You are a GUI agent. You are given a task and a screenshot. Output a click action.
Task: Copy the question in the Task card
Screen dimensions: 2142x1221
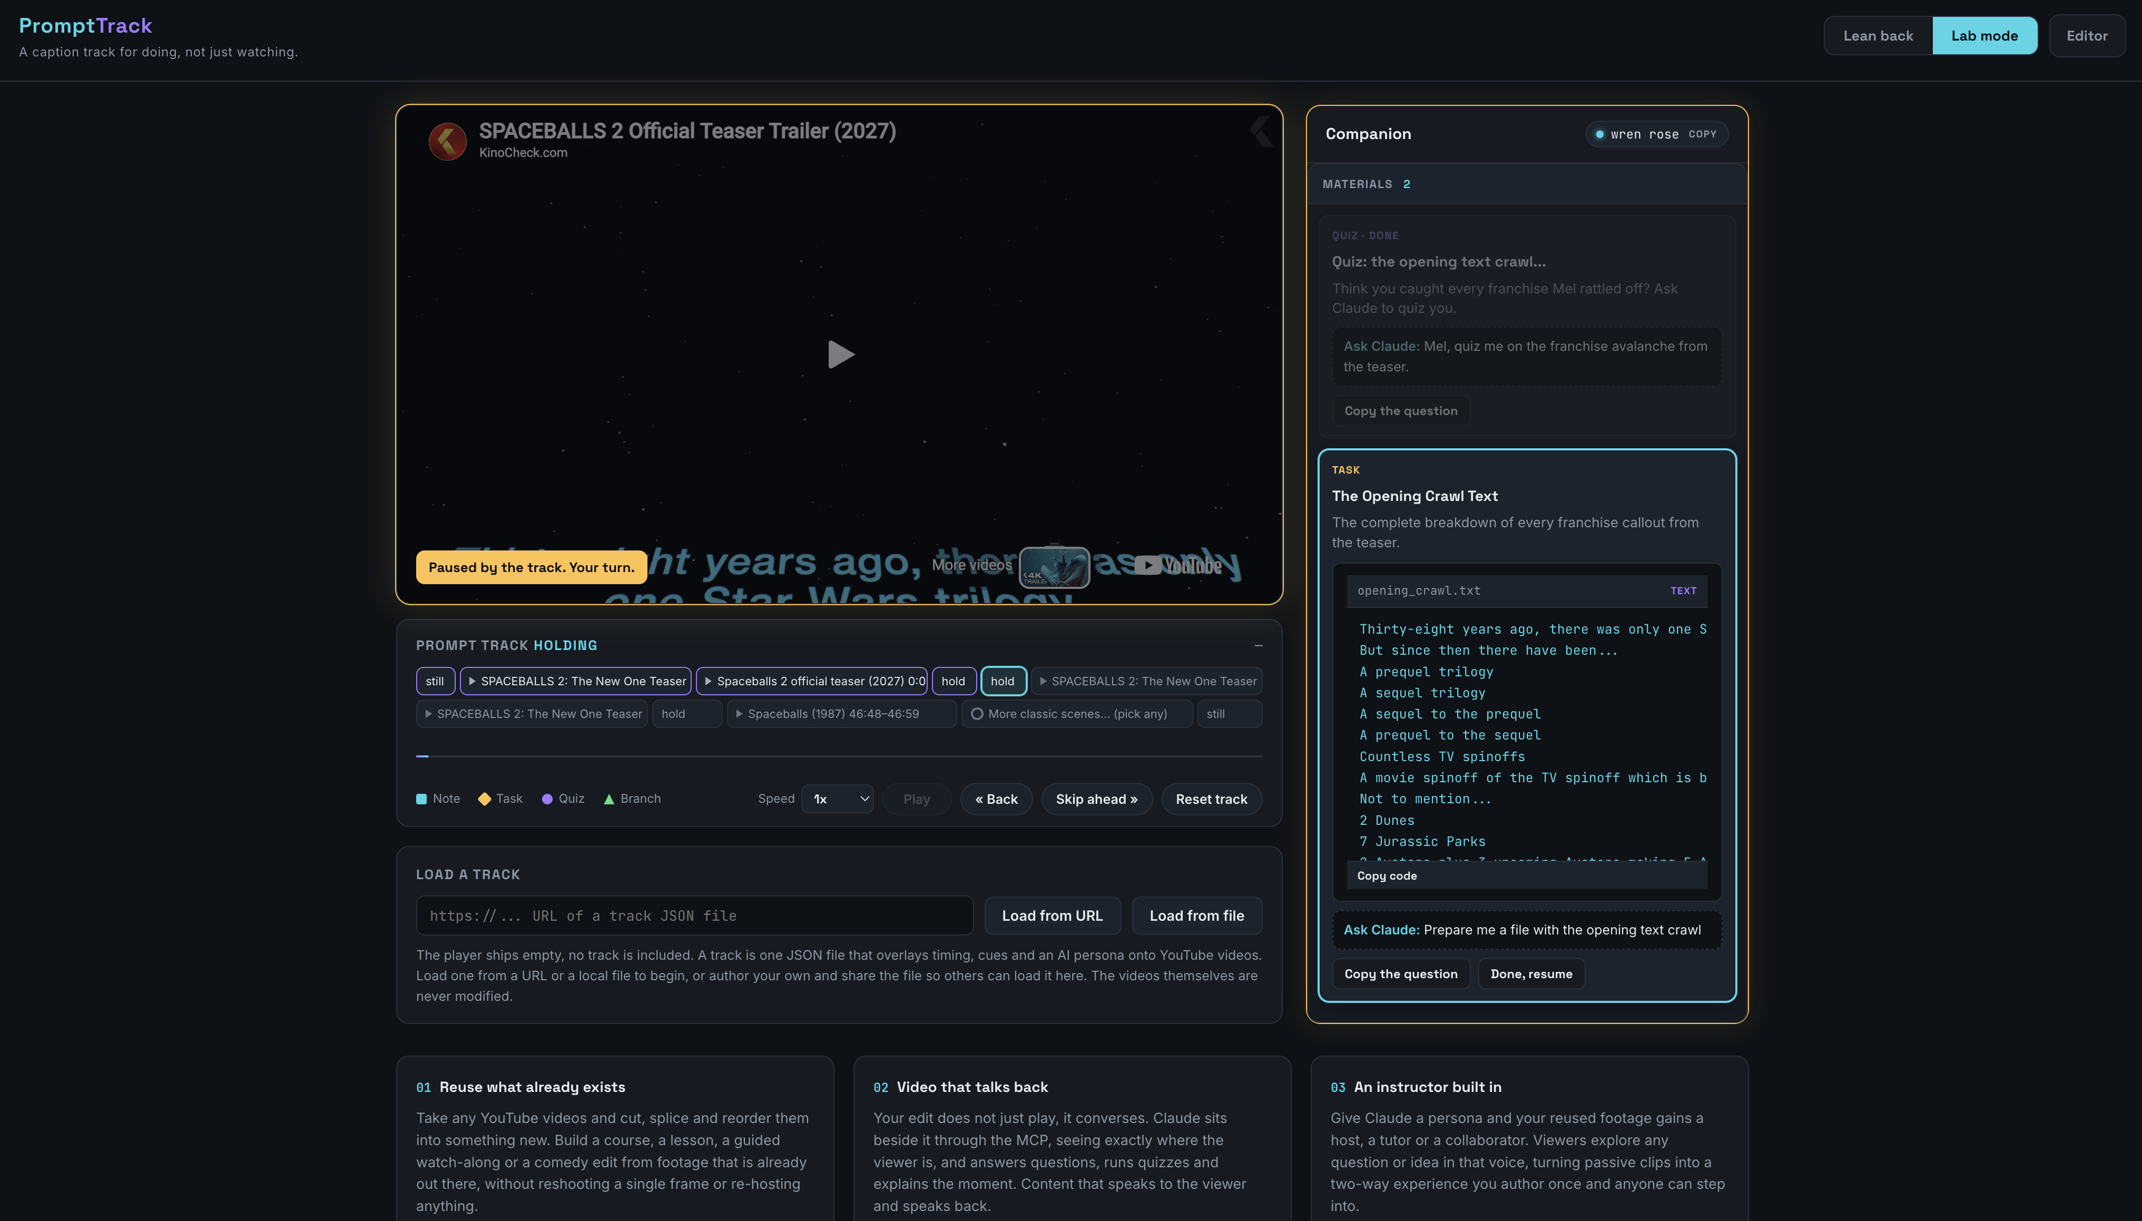click(1401, 973)
